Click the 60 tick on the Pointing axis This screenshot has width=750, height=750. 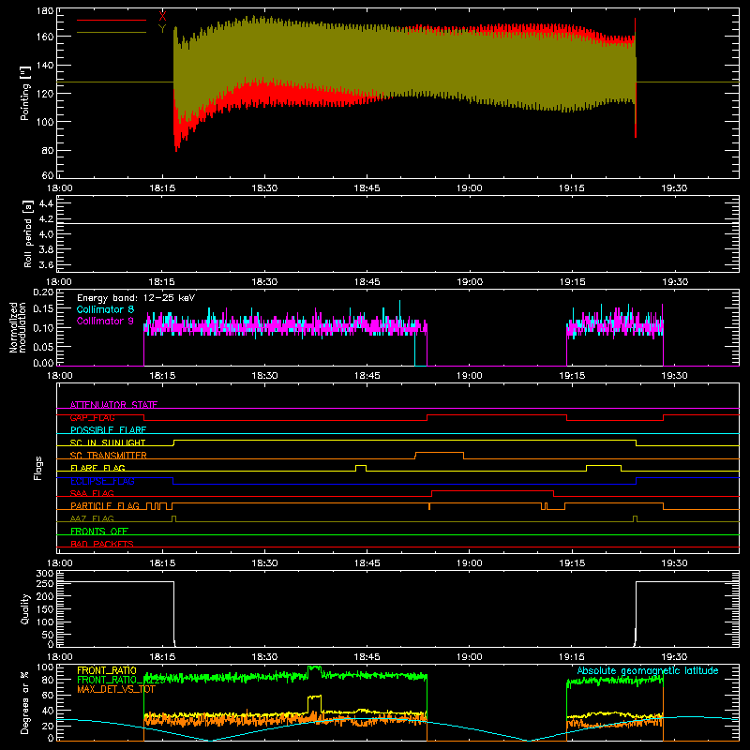(48, 175)
